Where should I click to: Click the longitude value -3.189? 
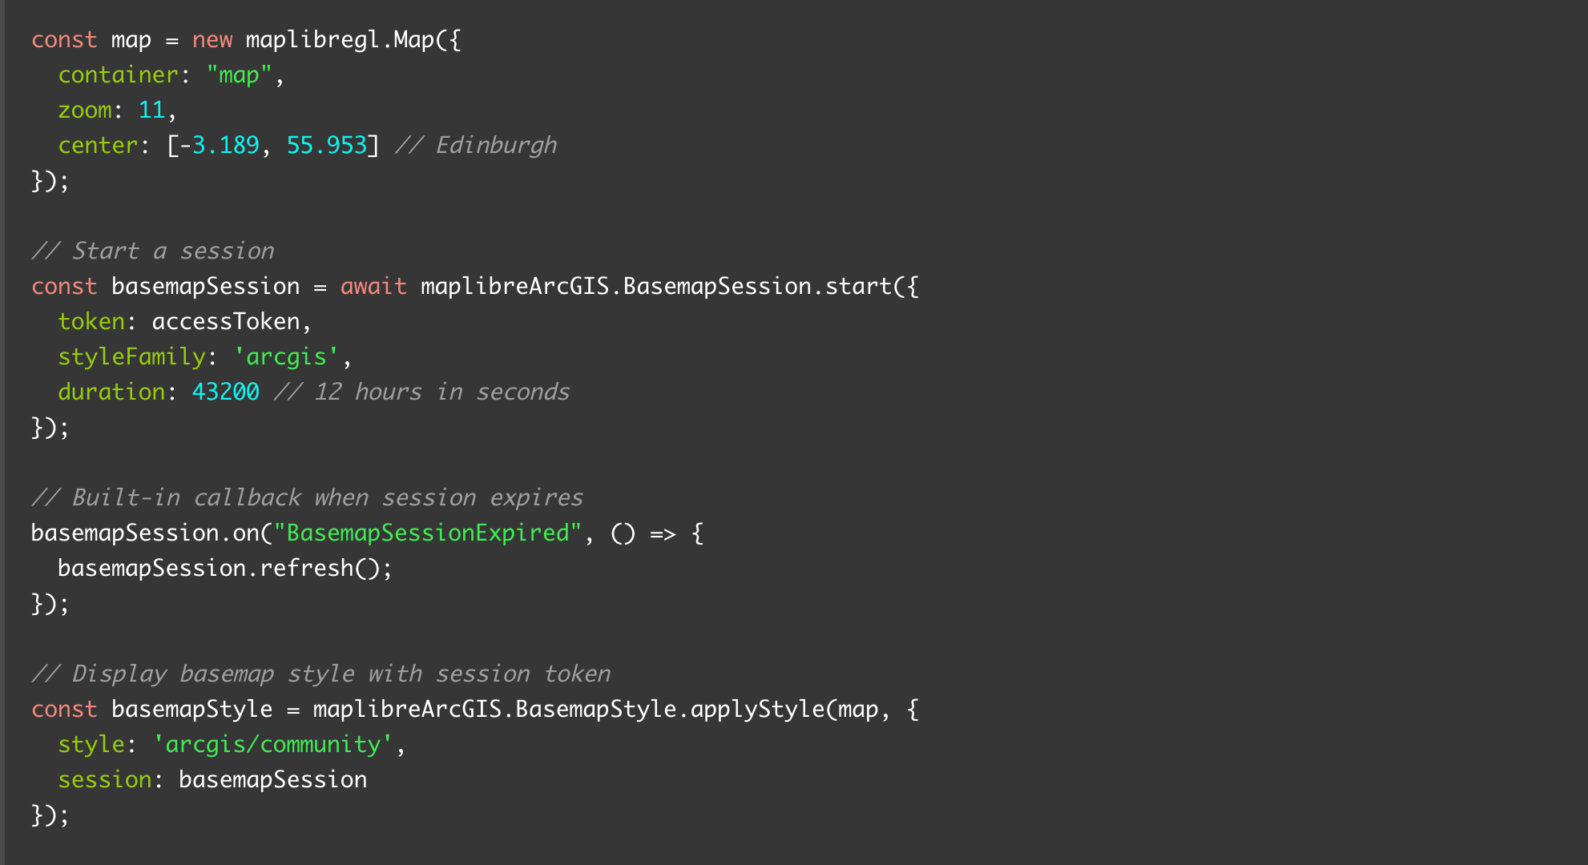click(x=219, y=146)
